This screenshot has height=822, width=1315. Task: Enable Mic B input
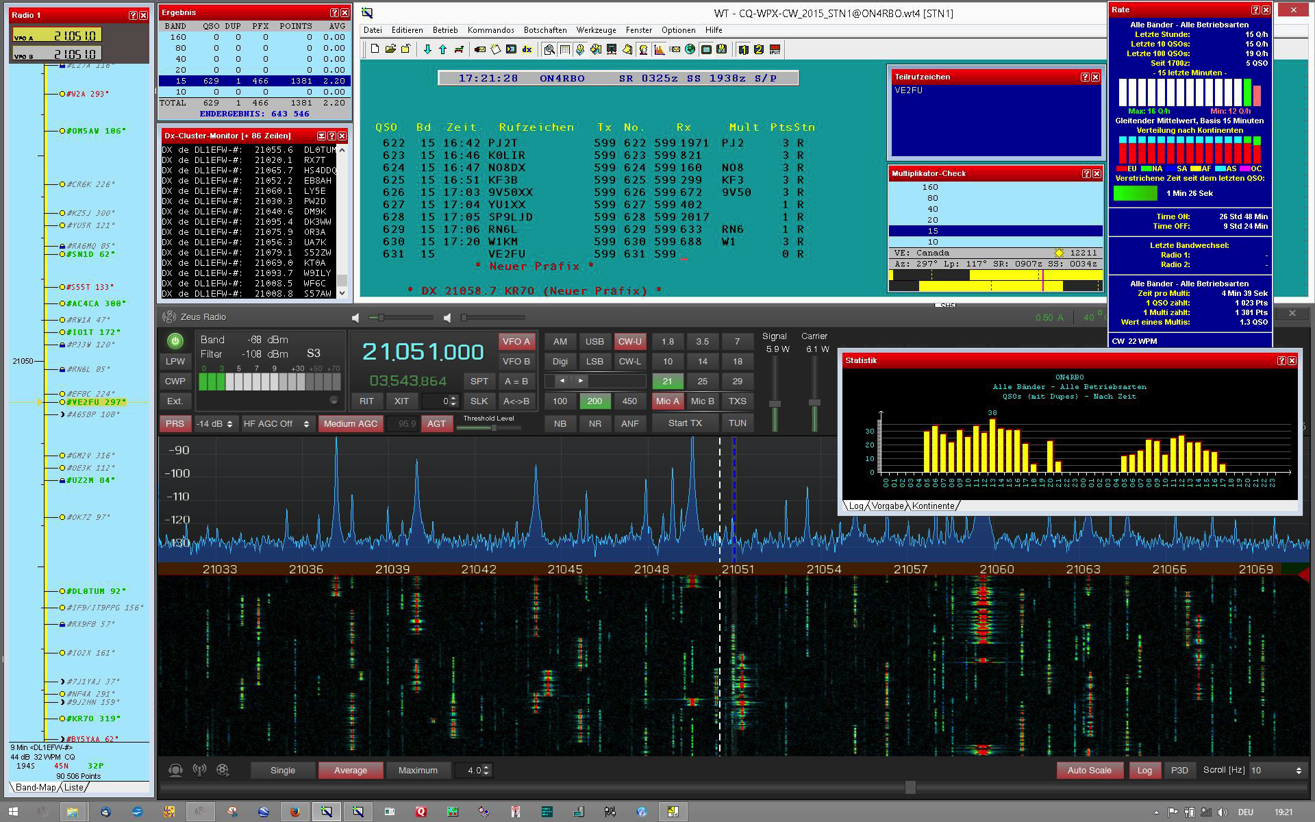point(702,401)
